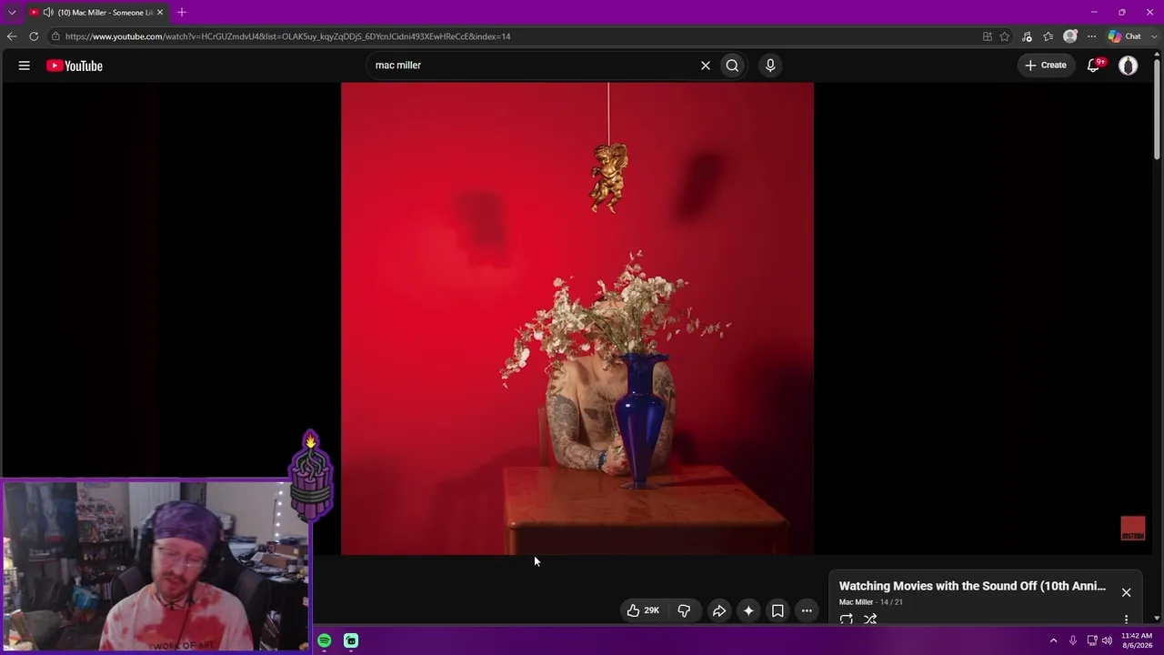The image size is (1164, 655).
Task: Save video to playlist bookmark
Action: 778,610
